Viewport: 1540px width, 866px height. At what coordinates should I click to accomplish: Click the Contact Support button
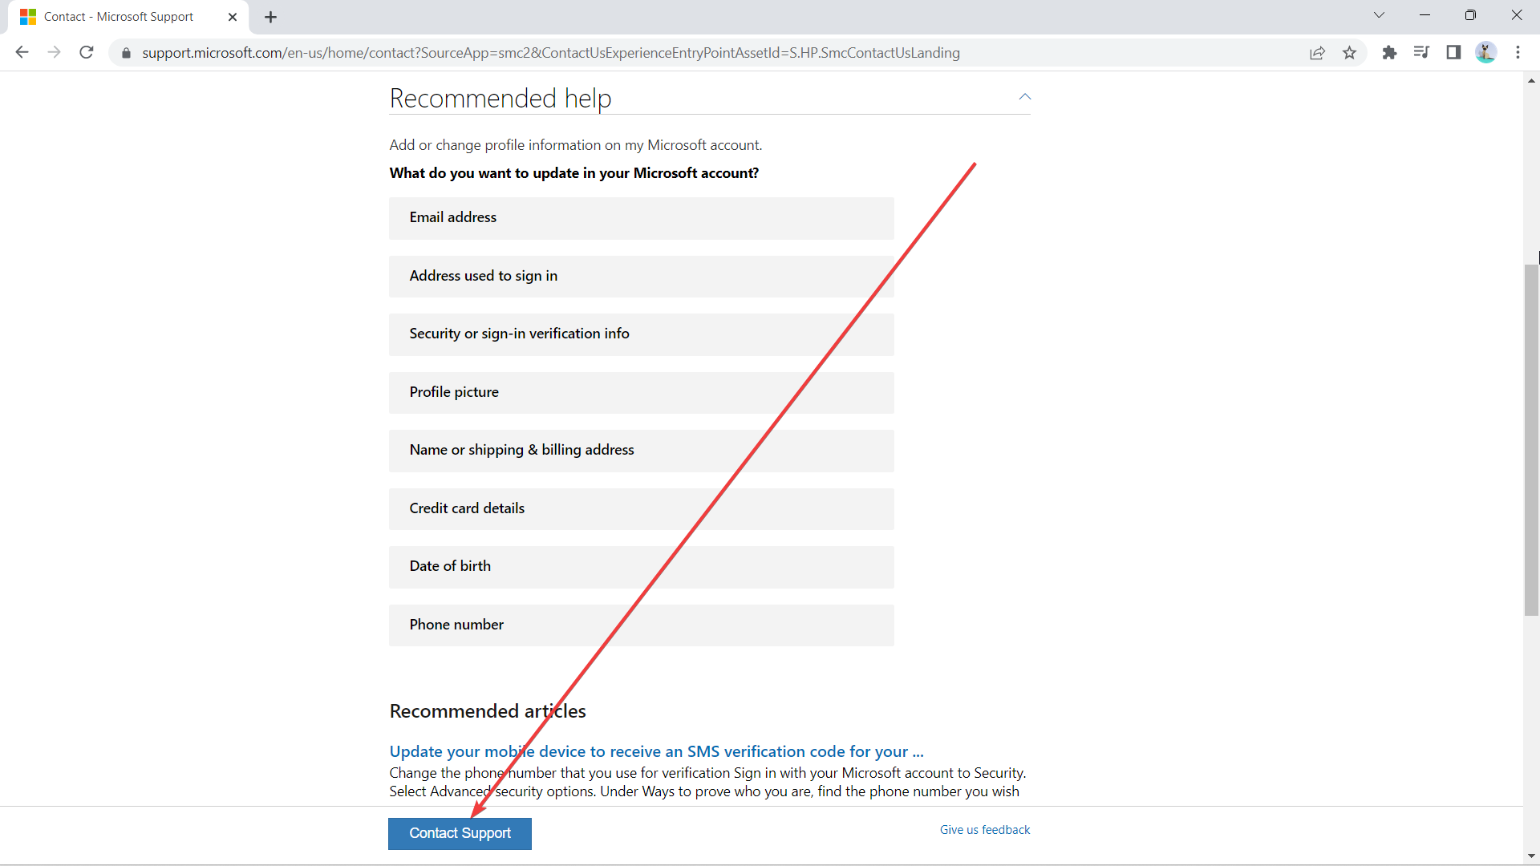(460, 833)
